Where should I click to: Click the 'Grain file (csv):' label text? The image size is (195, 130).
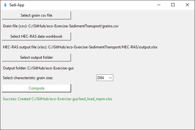tap(15, 26)
